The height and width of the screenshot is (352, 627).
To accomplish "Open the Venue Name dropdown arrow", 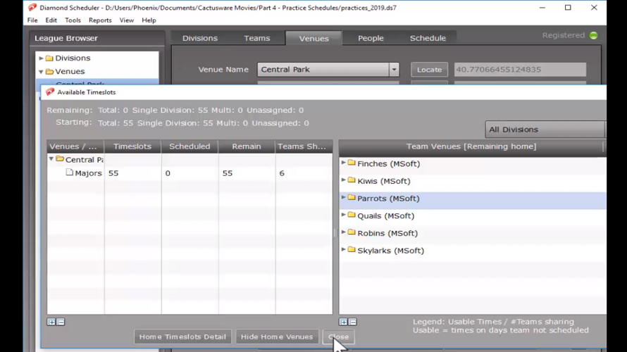I will 394,70.
